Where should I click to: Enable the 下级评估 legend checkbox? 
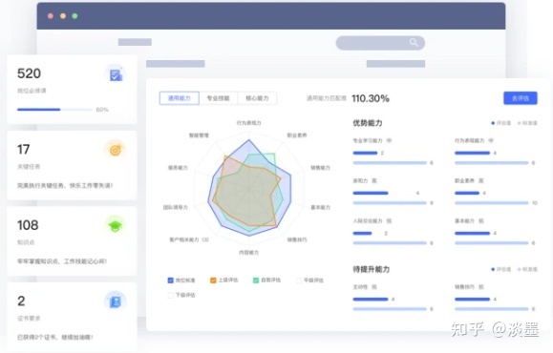coord(171,295)
